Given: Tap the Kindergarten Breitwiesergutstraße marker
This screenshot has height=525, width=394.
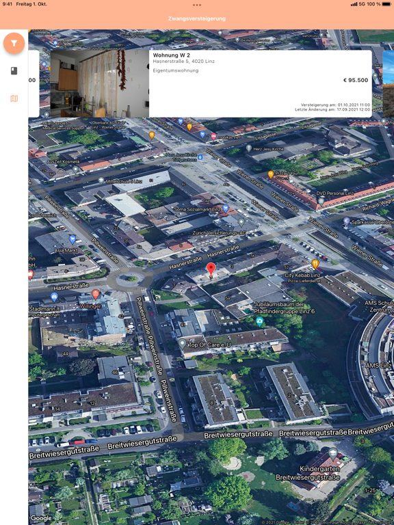Looking at the screenshot, I should pos(332,454).
